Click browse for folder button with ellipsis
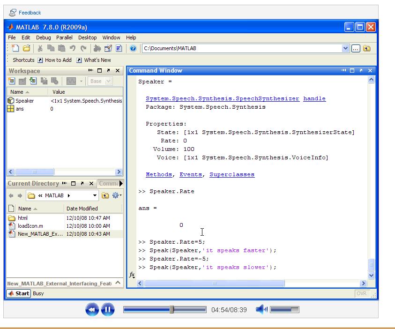Image resolution: width=395 pixels, height=329 pixels. click(x=356, y=48)
